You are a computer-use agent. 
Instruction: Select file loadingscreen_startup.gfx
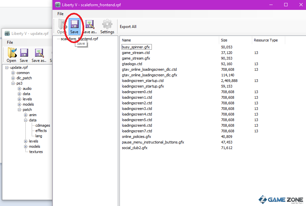tap(143, 86)
